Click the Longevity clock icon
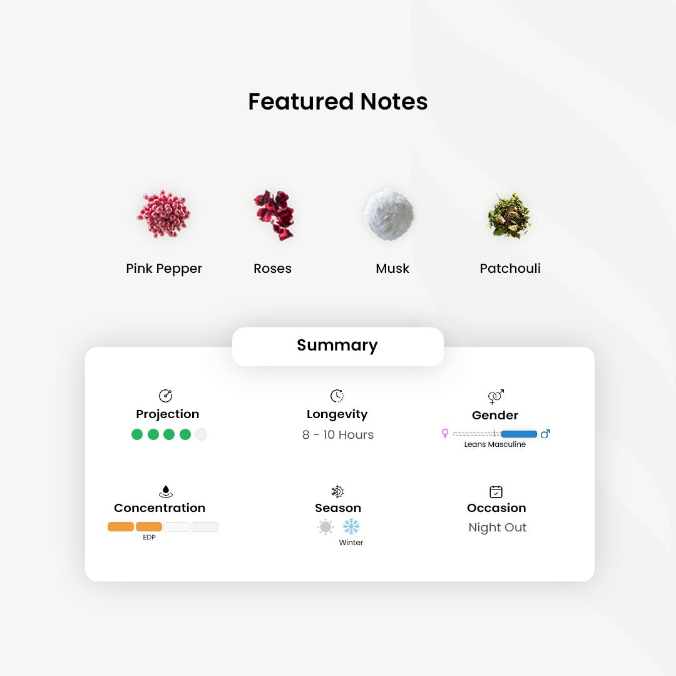Image resolution: width=676 pixels, height=676 pixels. pos(337,396)
